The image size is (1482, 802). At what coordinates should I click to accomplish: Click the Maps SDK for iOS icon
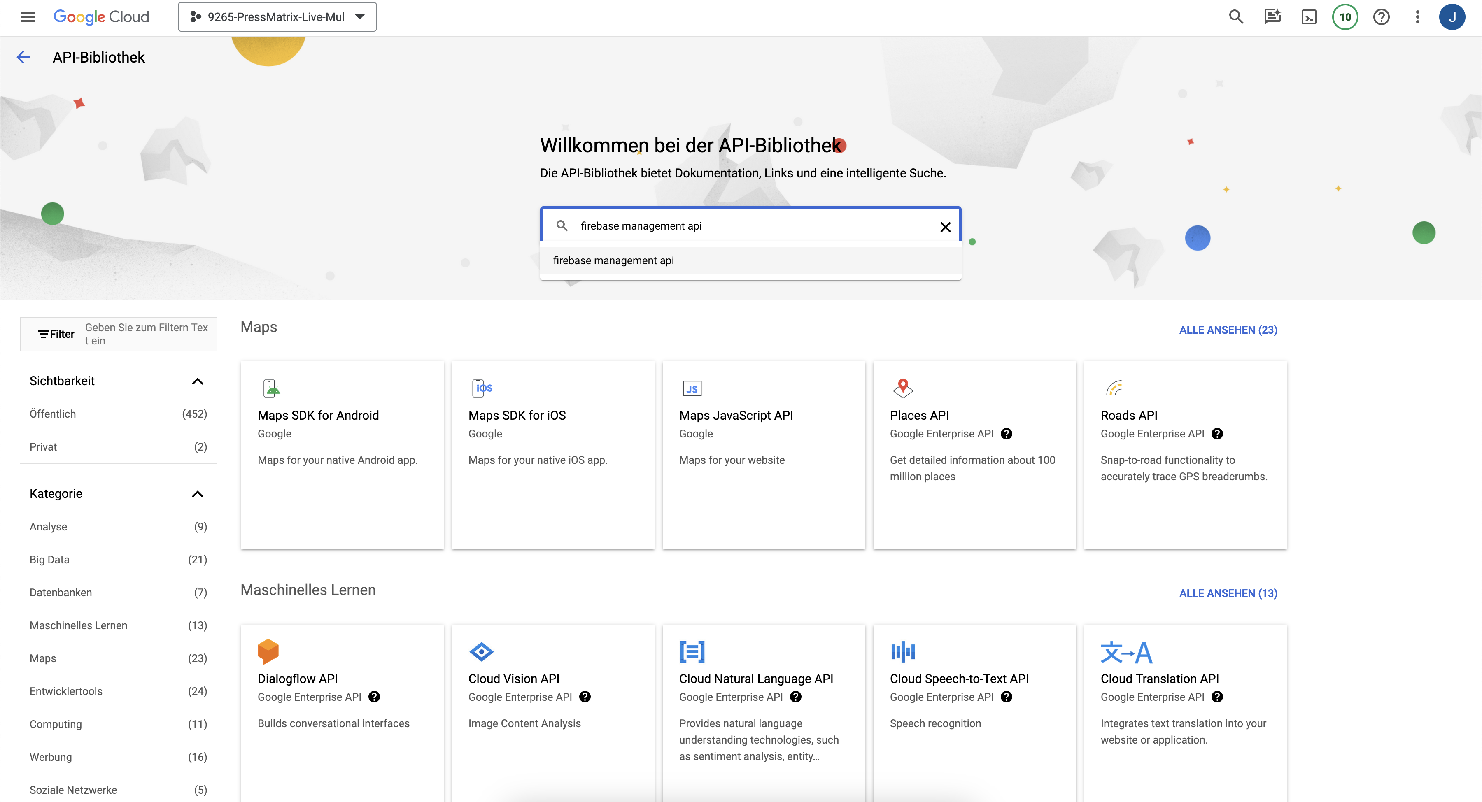tap(482, 388)
